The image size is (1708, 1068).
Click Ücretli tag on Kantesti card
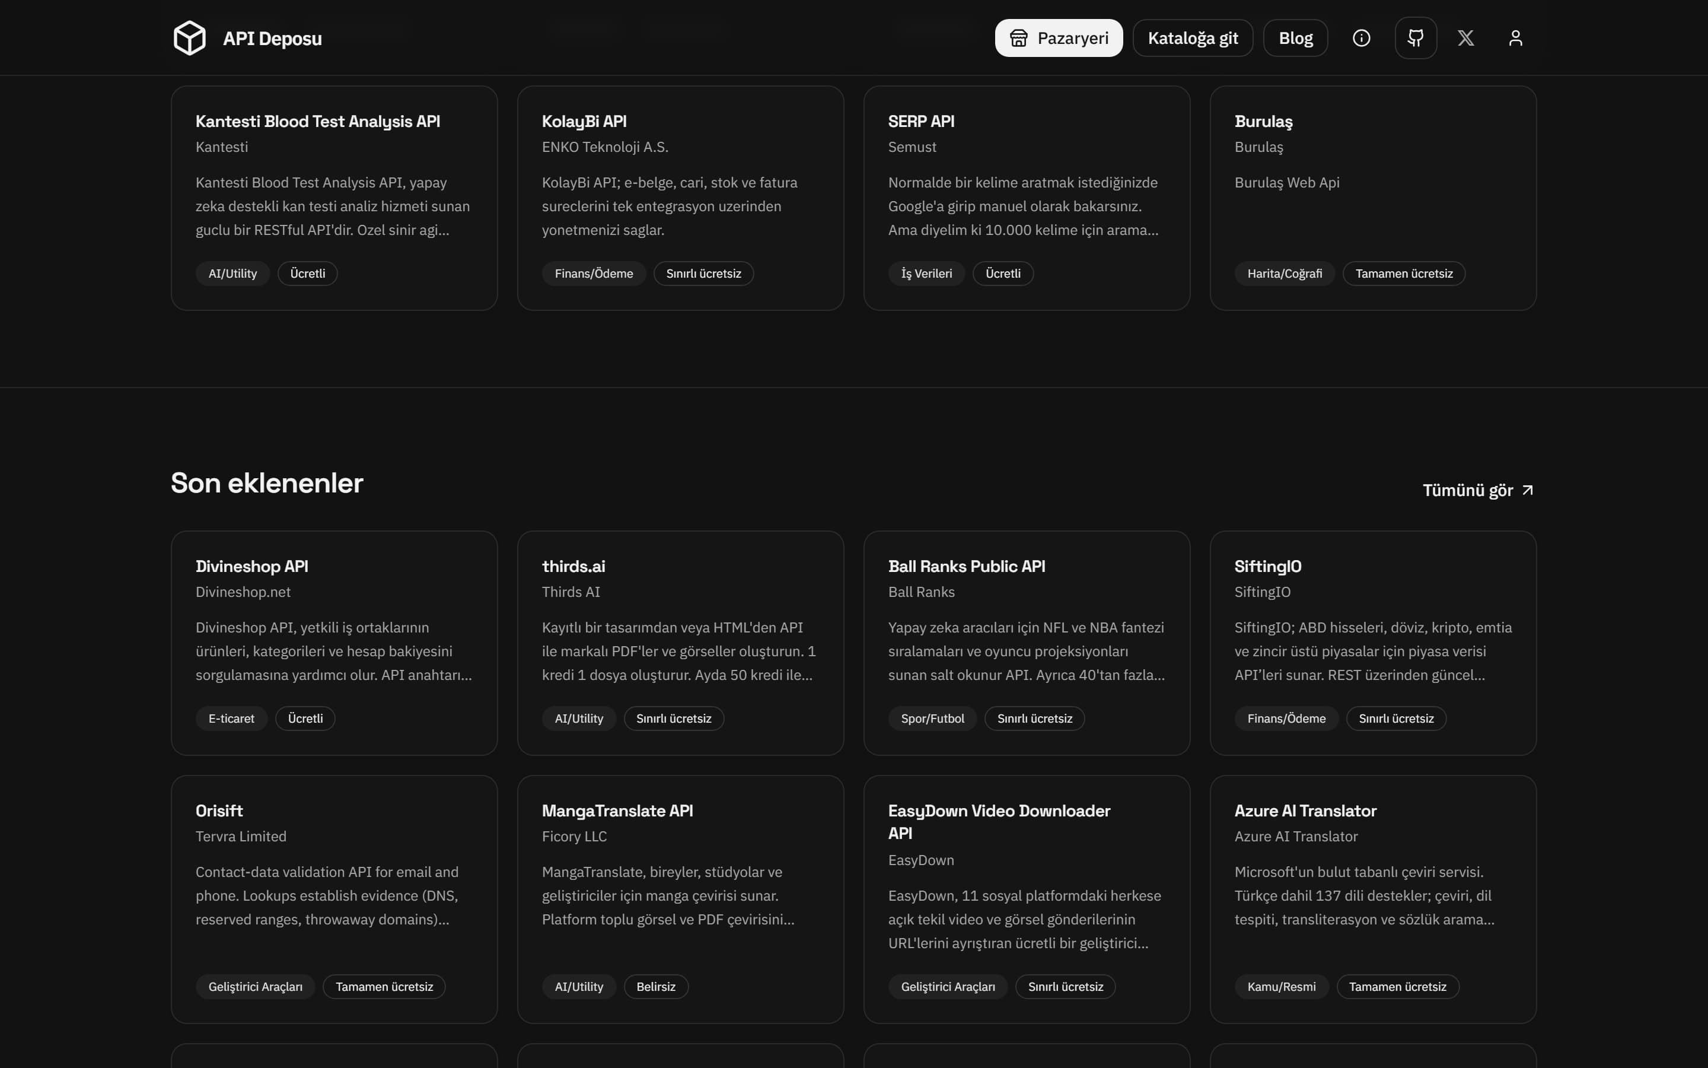tap(307, 274)
